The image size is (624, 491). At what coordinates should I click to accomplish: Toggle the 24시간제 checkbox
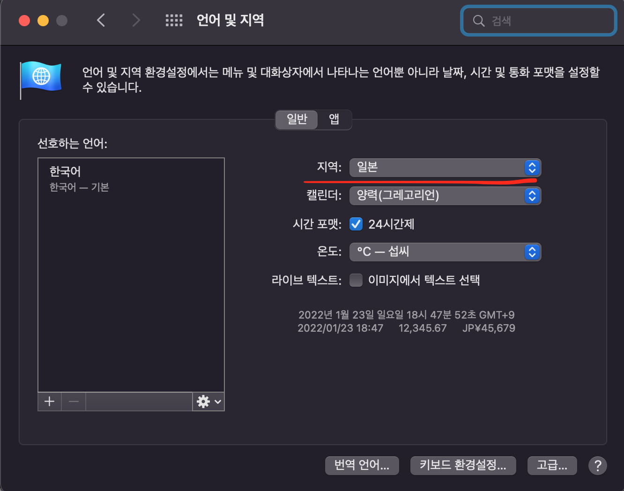(x=356, y=224)
